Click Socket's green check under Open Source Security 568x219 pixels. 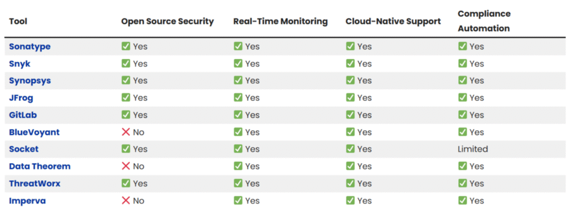(126, 149)
